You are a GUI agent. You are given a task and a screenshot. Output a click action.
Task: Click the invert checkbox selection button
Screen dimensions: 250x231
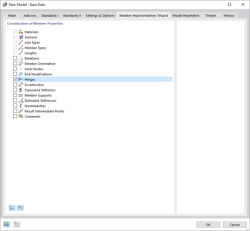coord(21,208)
